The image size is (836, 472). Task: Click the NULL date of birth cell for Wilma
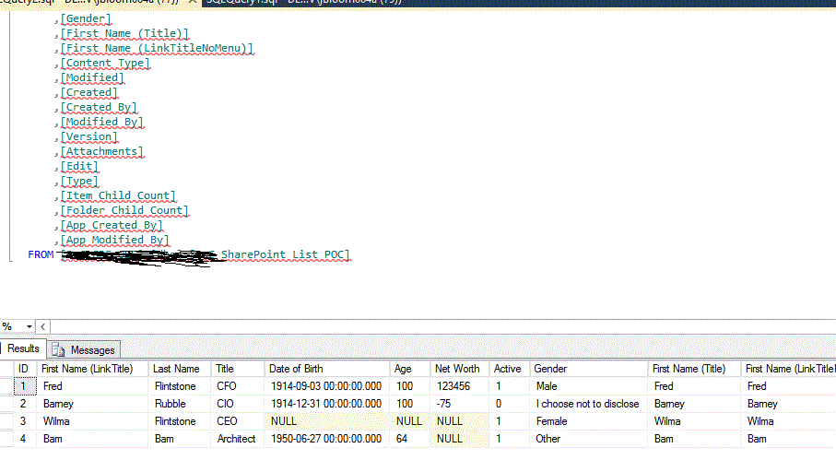[327, 421]
